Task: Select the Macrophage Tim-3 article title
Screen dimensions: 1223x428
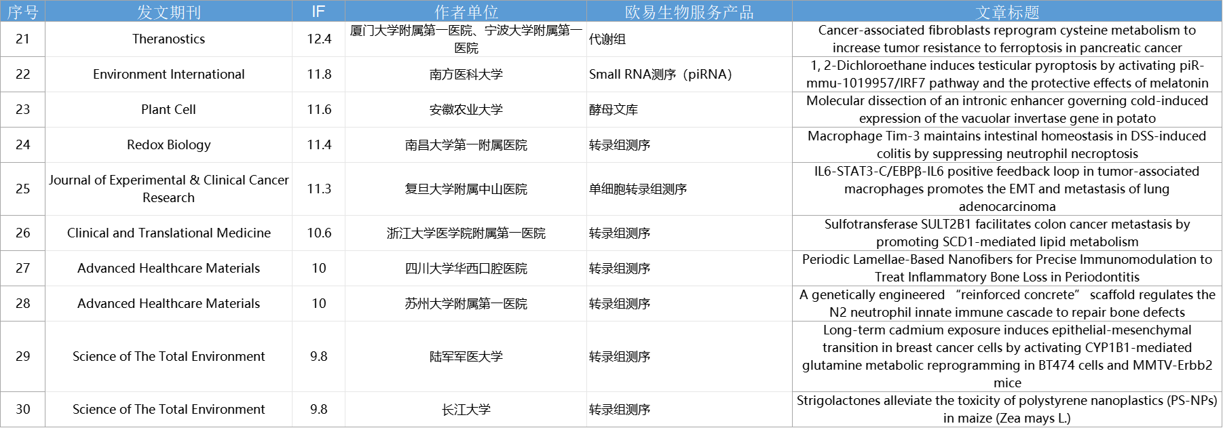Action: coord(1007,144)
